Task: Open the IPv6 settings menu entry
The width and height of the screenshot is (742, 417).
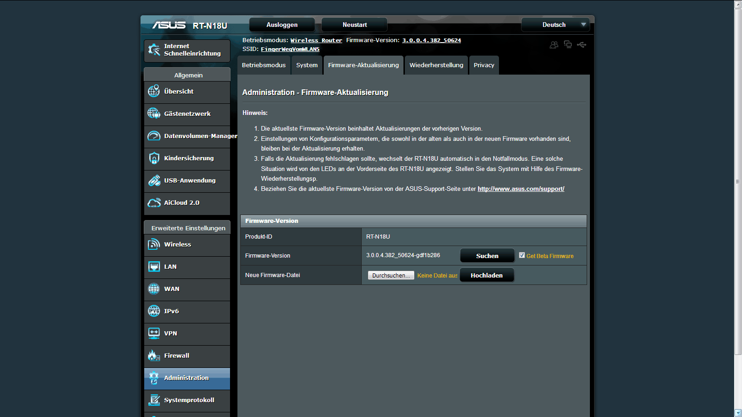Action: click(187, 311)
